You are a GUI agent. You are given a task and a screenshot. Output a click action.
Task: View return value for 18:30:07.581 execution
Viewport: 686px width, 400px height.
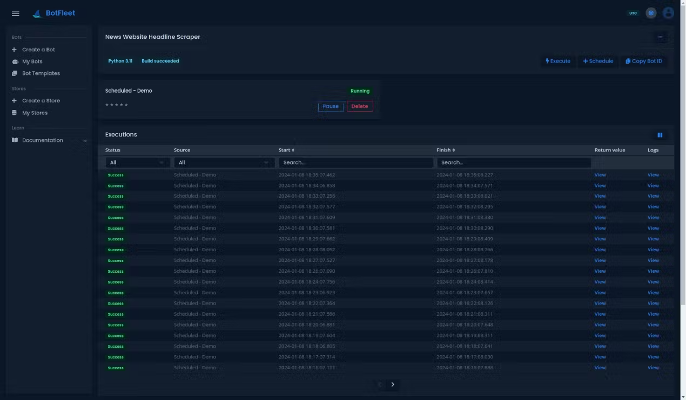click(600, 228)
